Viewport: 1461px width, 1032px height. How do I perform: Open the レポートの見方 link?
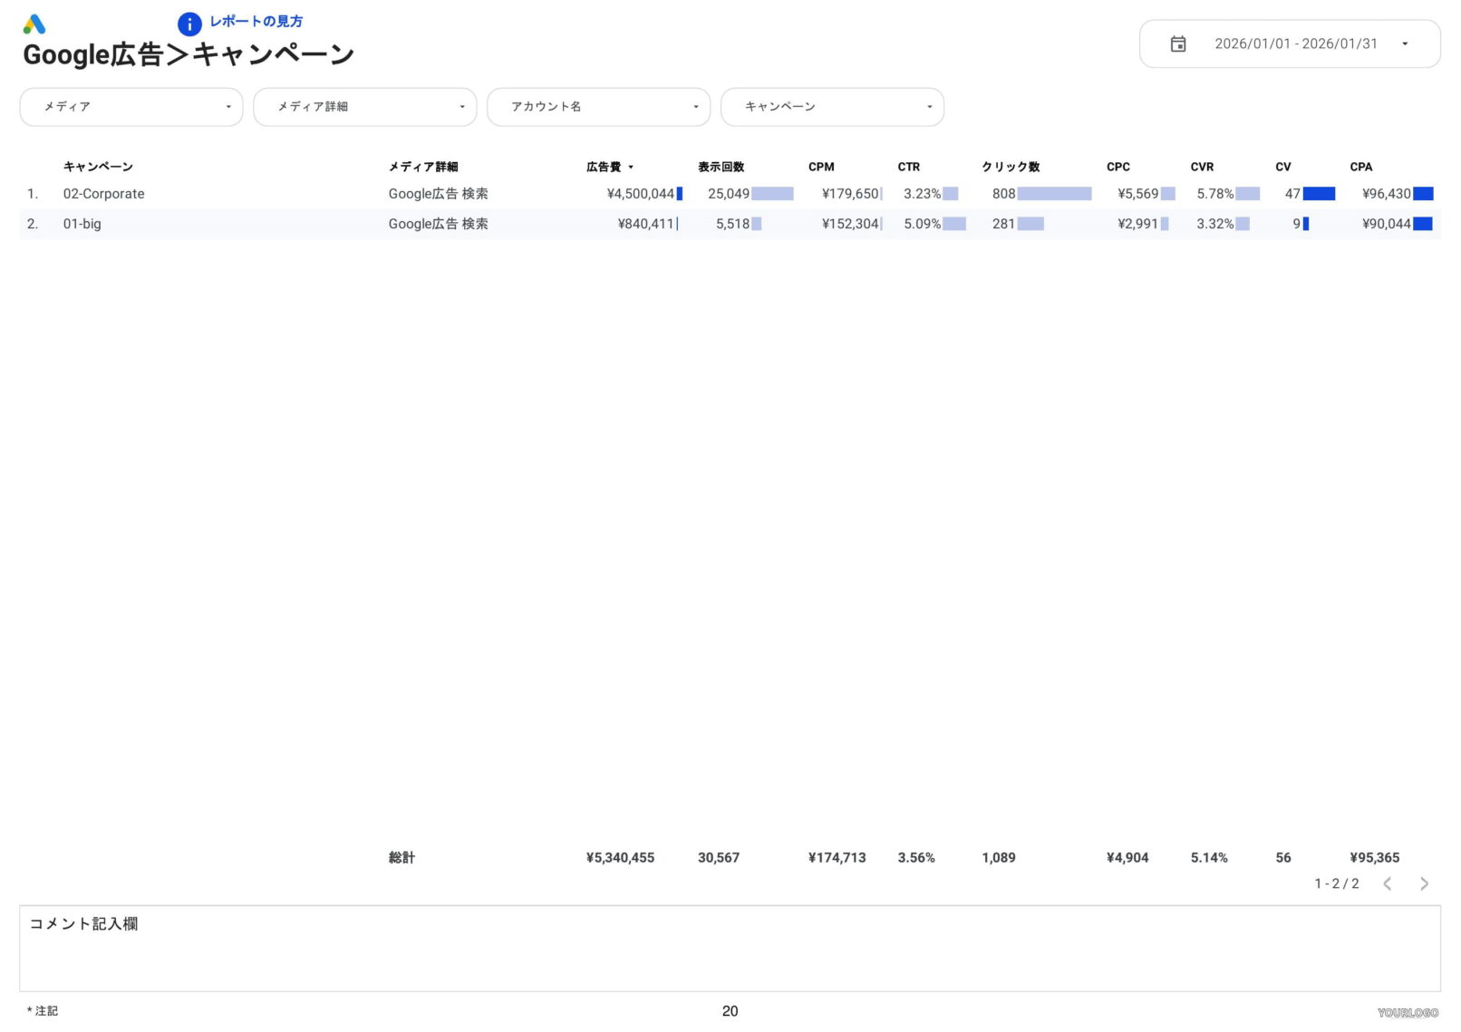(256, 21)
